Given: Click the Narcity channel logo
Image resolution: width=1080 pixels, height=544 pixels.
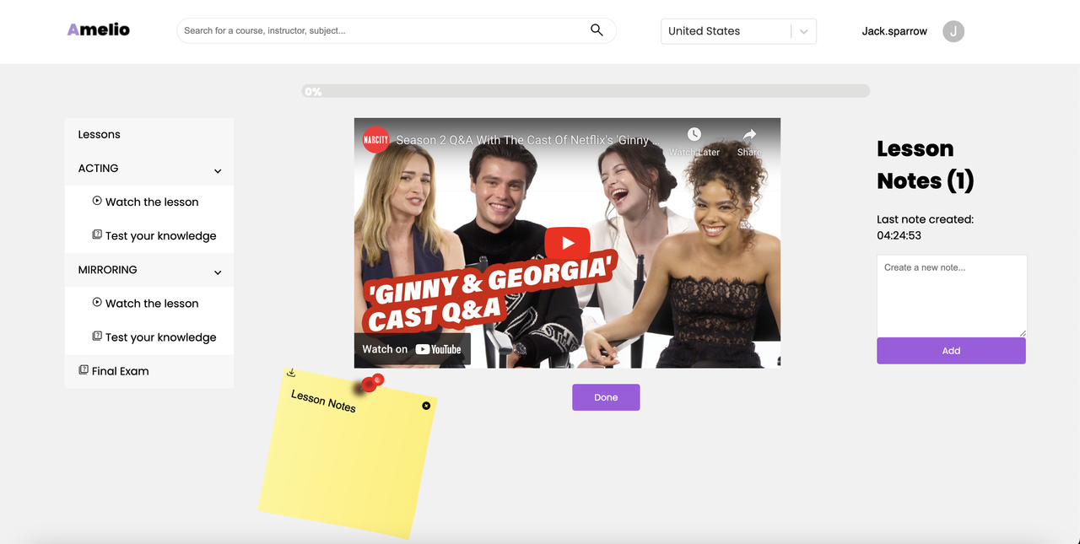Looking at the screenshot, I should (x=375, y=139).
